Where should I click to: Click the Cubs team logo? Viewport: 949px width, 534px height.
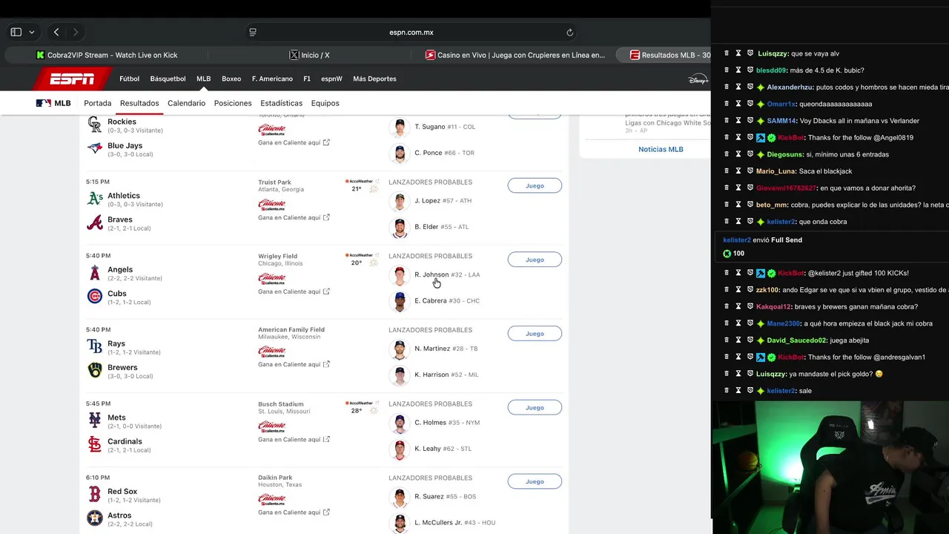[x=95, y=297]
